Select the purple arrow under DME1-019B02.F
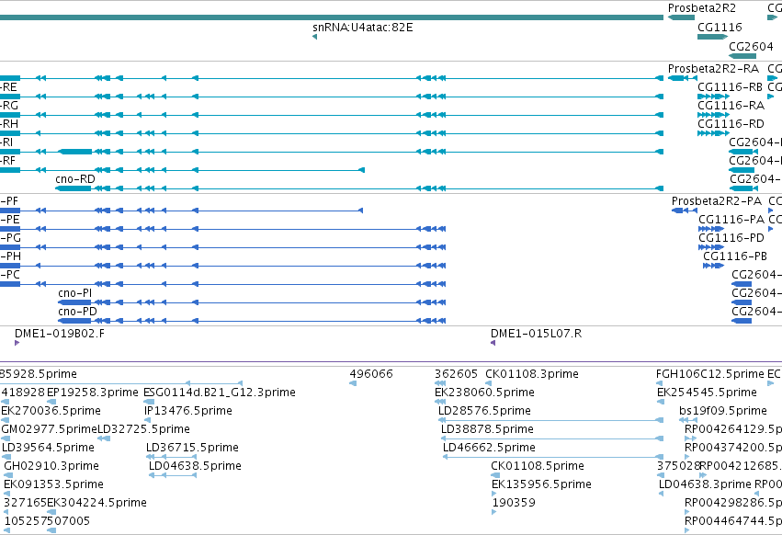The height and width of the screenshot is (535, 782). click(x=17, y=343)
